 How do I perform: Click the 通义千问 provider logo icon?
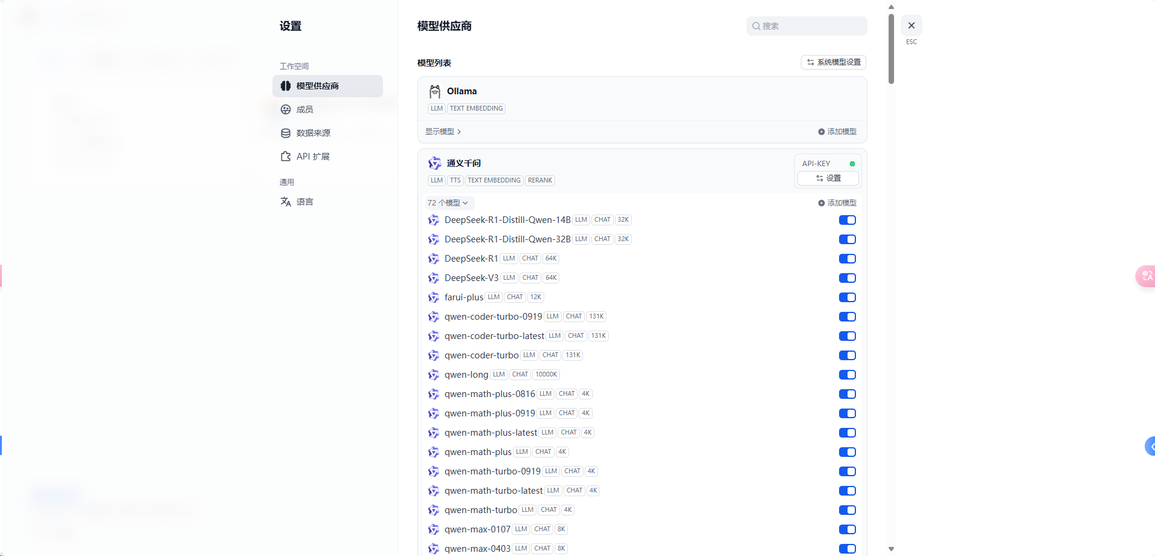pos(435,163)
